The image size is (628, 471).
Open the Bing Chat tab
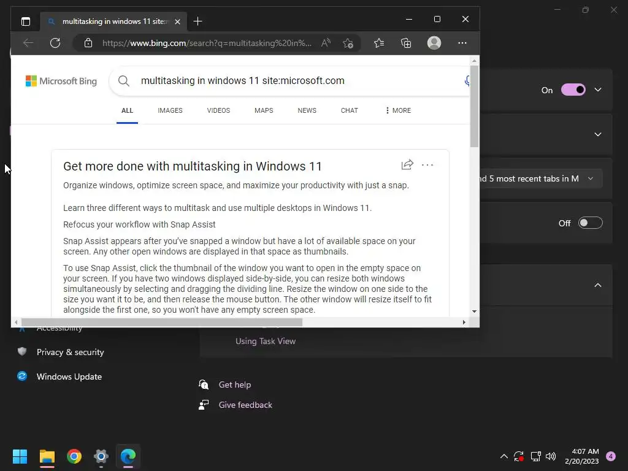[x=349, y=110]
